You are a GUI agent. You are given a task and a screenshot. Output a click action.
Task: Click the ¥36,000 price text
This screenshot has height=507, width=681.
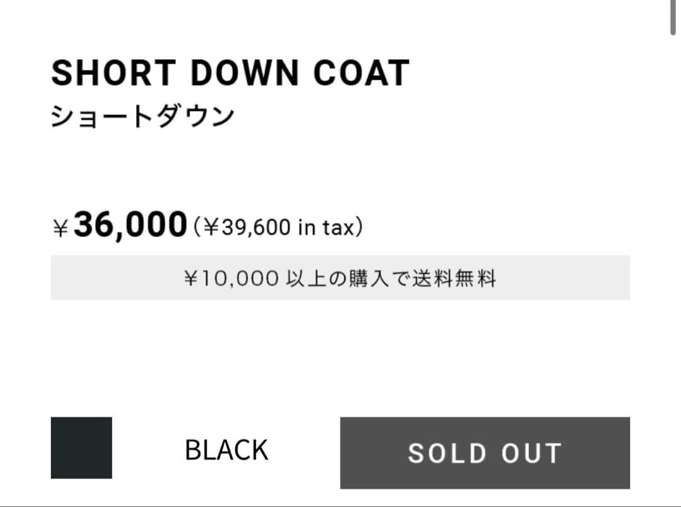pyautogui.click(x=126, y=223)
